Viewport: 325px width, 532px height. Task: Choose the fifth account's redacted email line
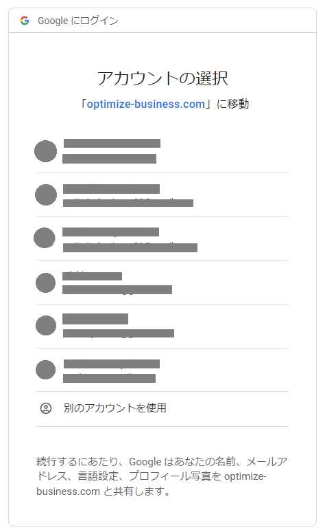tap(119, 333)
